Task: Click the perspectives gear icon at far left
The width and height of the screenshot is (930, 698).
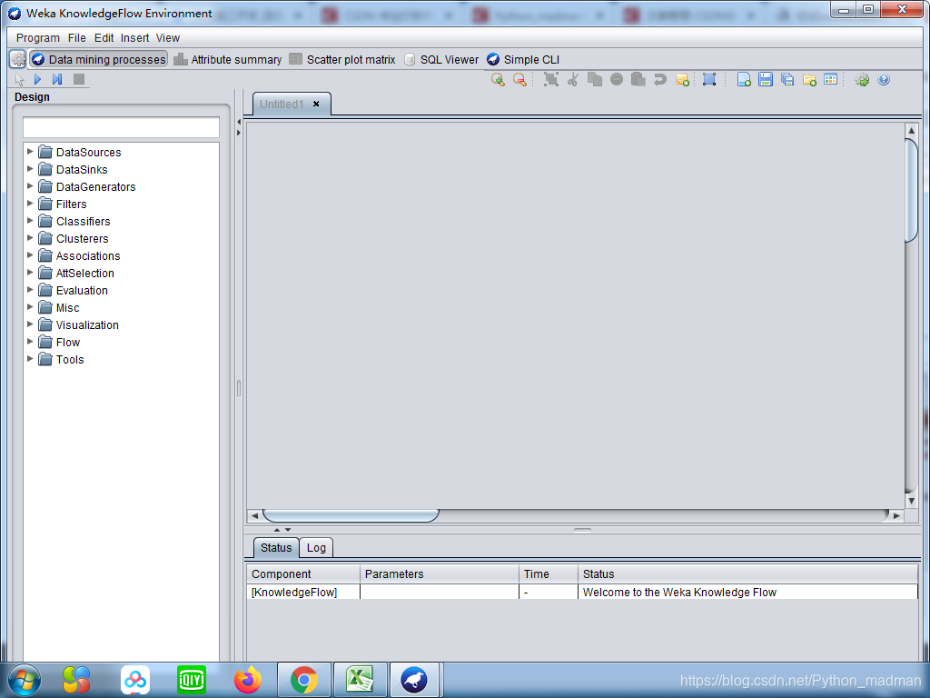Action: 18,59
